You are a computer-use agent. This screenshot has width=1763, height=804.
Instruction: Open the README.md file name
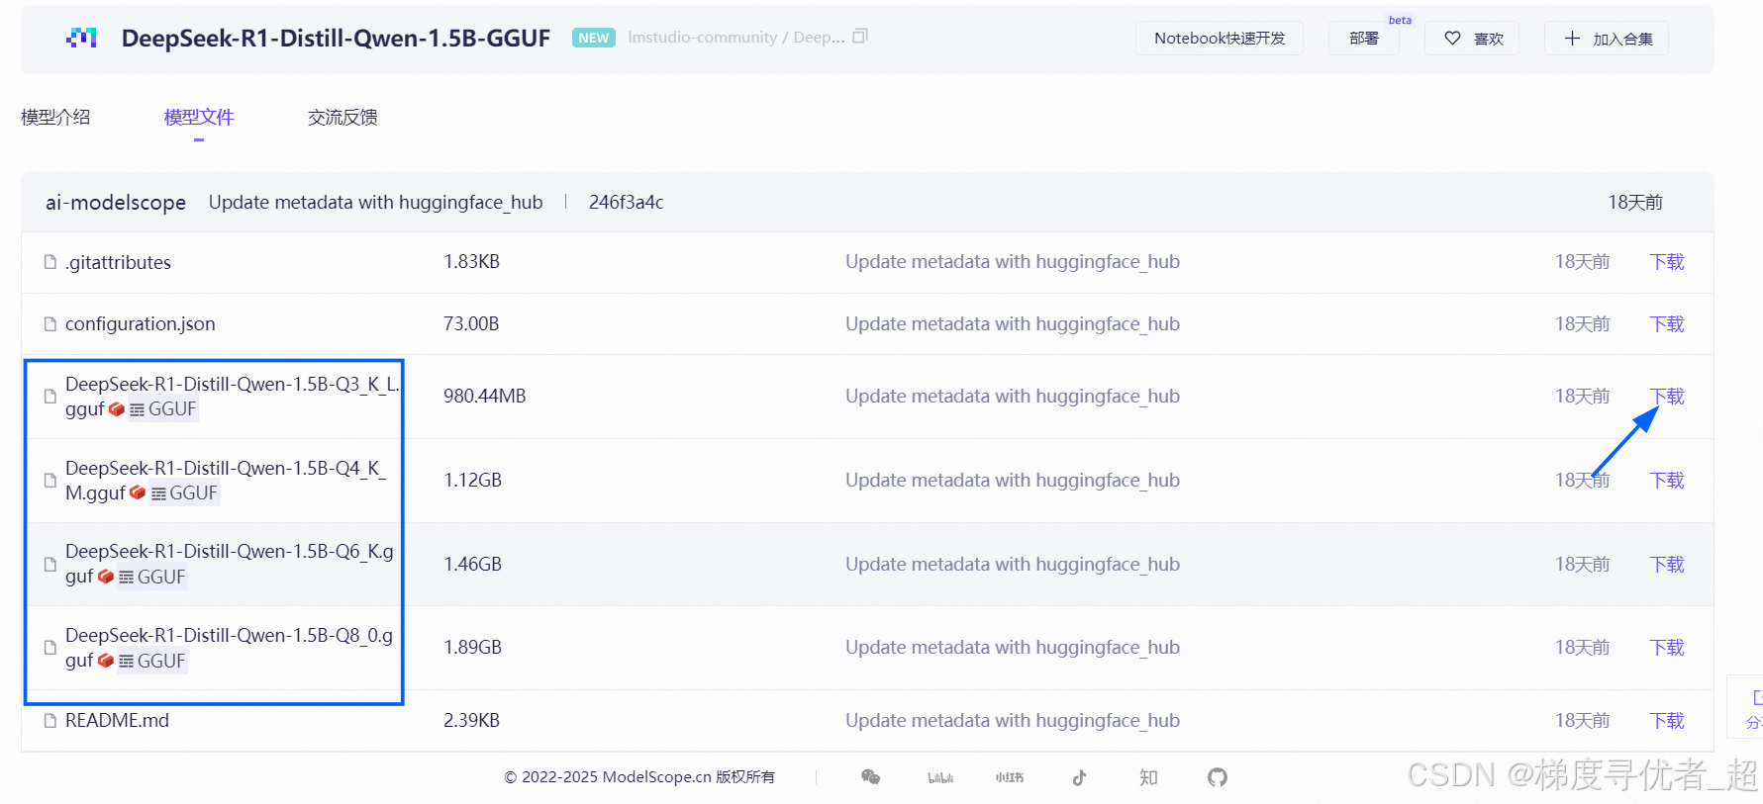[117, 721]
